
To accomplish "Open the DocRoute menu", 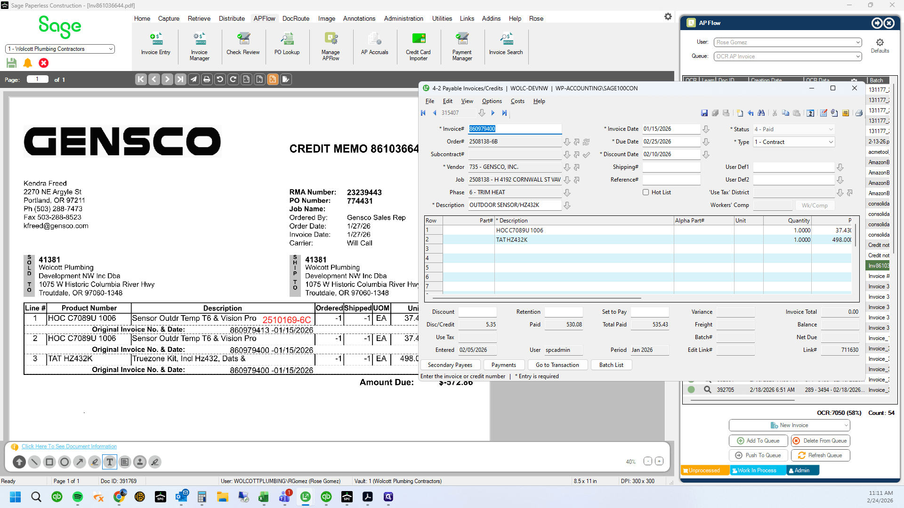I will pyautogui.click(x=296, y=18).
